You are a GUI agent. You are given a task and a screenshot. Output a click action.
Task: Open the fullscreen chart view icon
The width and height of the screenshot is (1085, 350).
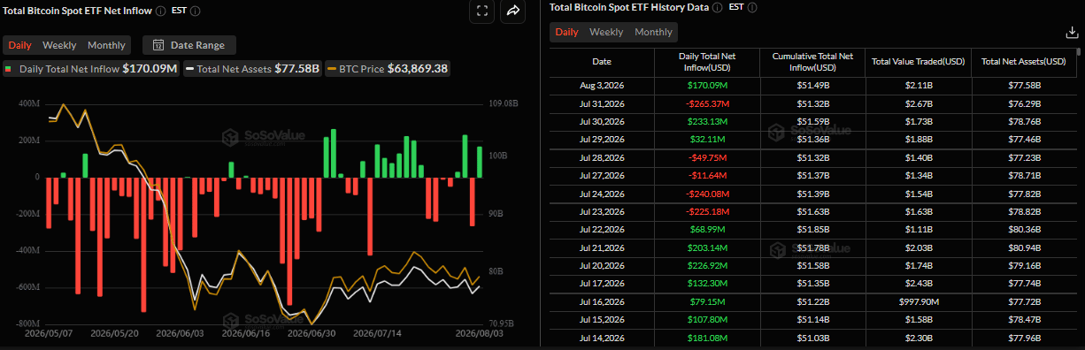pos(481,11)
